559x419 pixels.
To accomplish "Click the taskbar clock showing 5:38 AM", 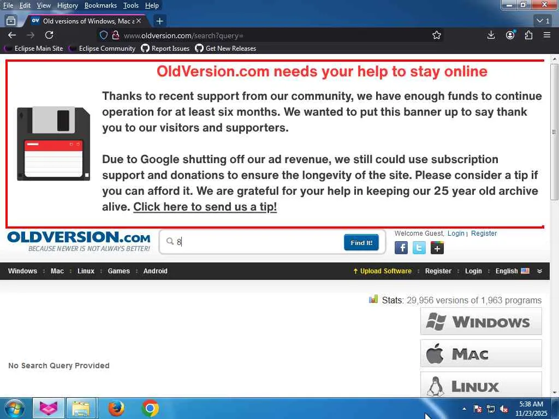I will [531, 408].
